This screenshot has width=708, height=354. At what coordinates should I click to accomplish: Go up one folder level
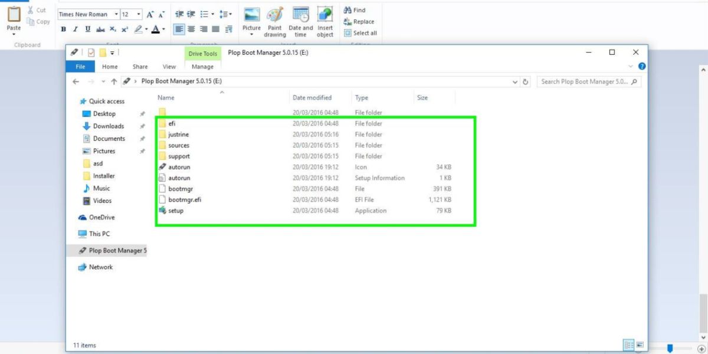[x=114, y=82]
